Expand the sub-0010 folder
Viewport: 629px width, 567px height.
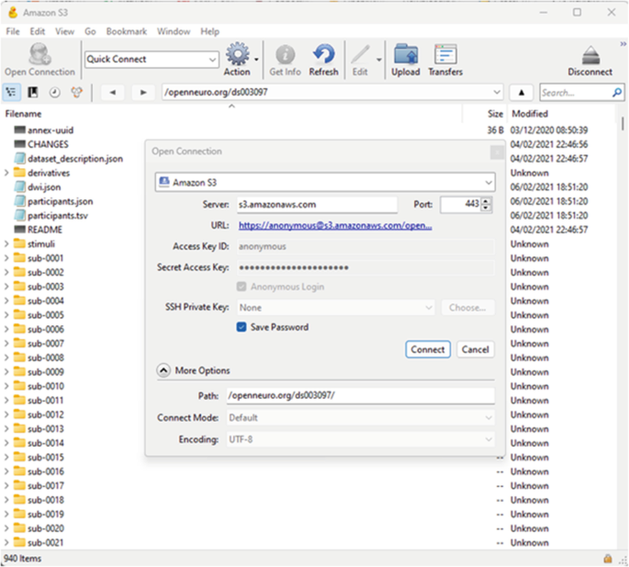tap(6, 386)
